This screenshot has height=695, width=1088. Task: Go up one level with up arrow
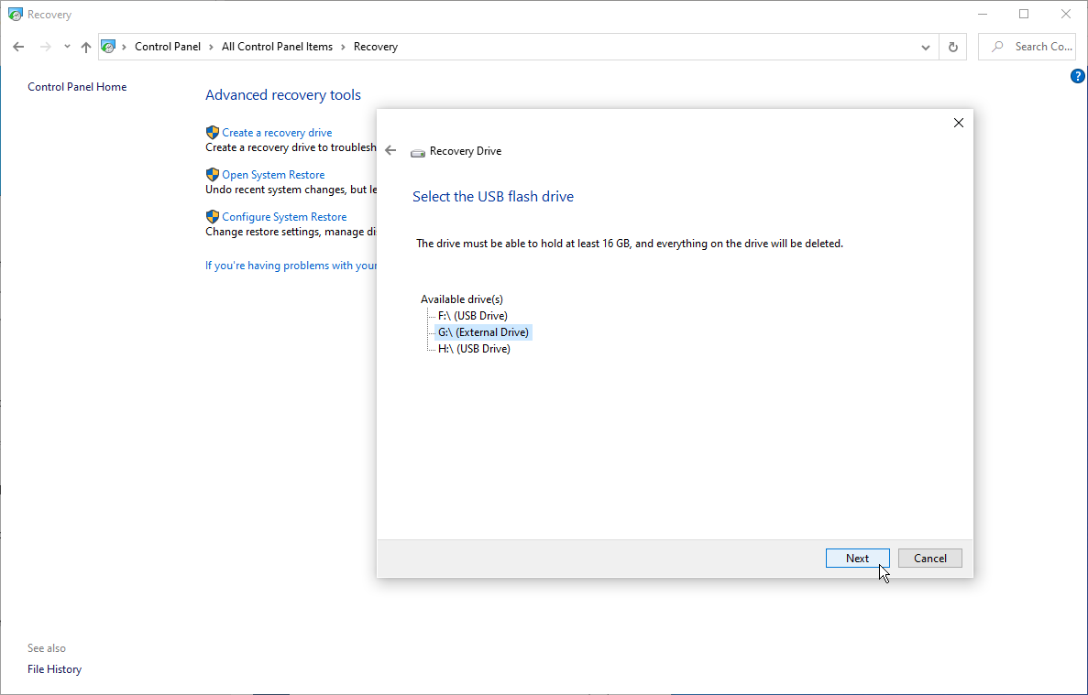(x=86, y=47)
